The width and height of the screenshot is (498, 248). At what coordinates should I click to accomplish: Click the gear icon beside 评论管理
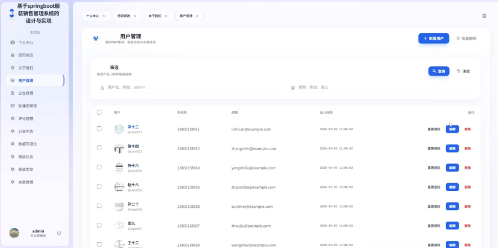(13, 118)
